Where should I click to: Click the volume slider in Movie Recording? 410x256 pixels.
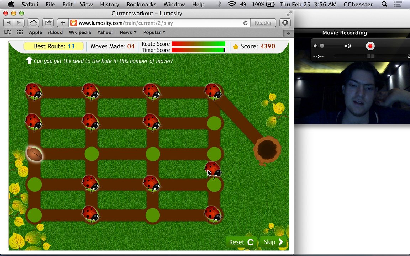pos(332,46)
